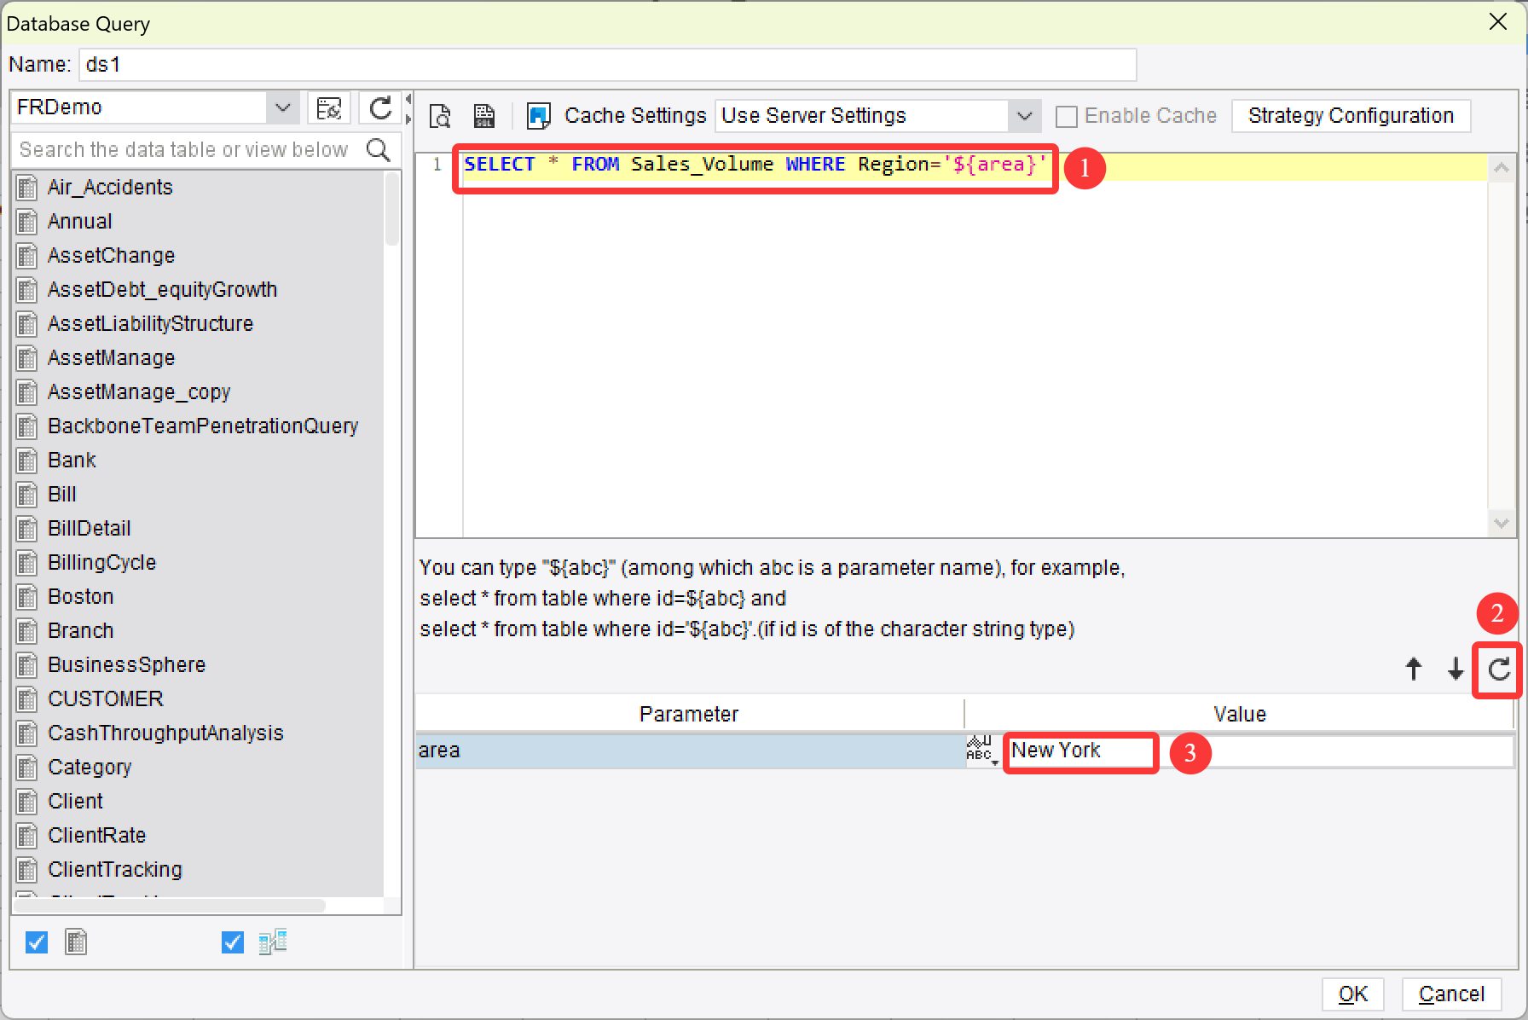Select the SQL file export icon in the toolbar

484,115
